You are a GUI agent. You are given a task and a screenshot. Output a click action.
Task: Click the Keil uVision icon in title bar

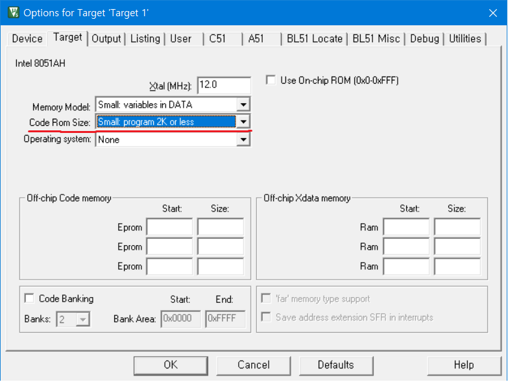point(14,12)
